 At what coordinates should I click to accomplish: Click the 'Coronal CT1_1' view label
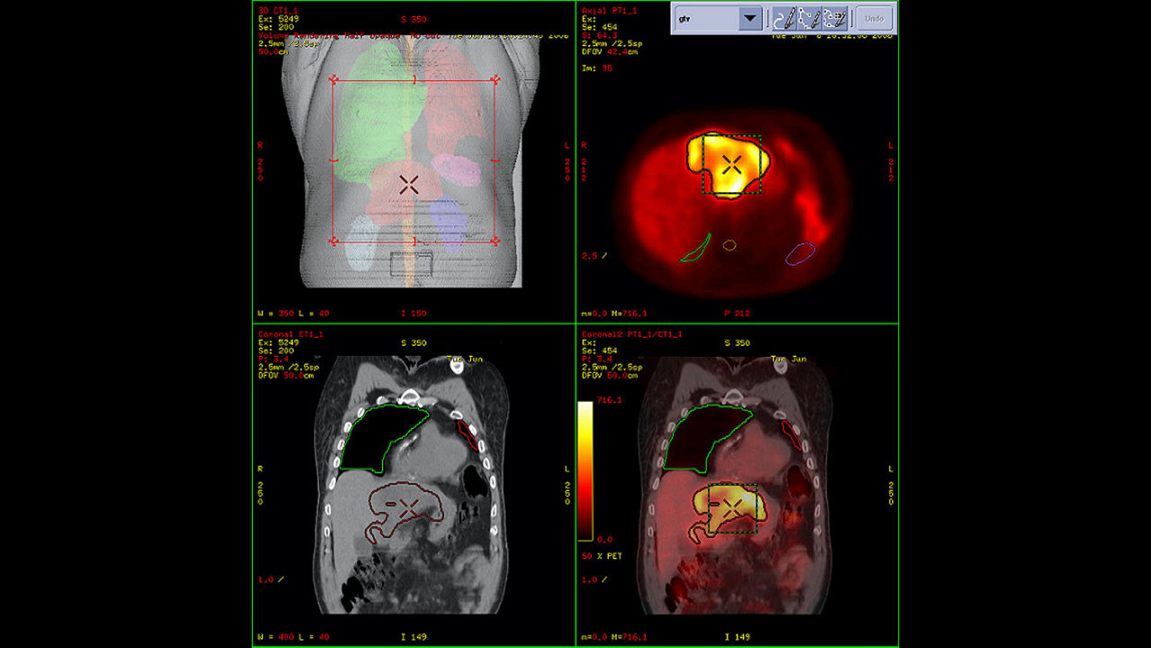(x=290, y=333)
